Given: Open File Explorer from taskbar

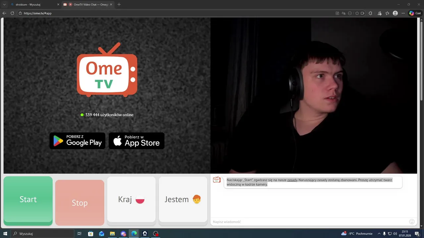Looking at the screenshot, I should tap(112, 234).
